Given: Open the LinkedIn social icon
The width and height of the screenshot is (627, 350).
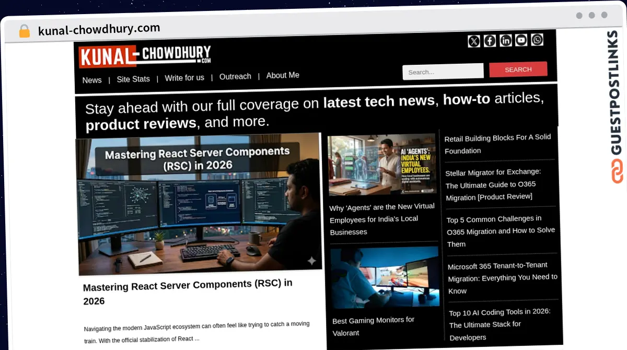Looking at the screenshot, I should 506,40.
